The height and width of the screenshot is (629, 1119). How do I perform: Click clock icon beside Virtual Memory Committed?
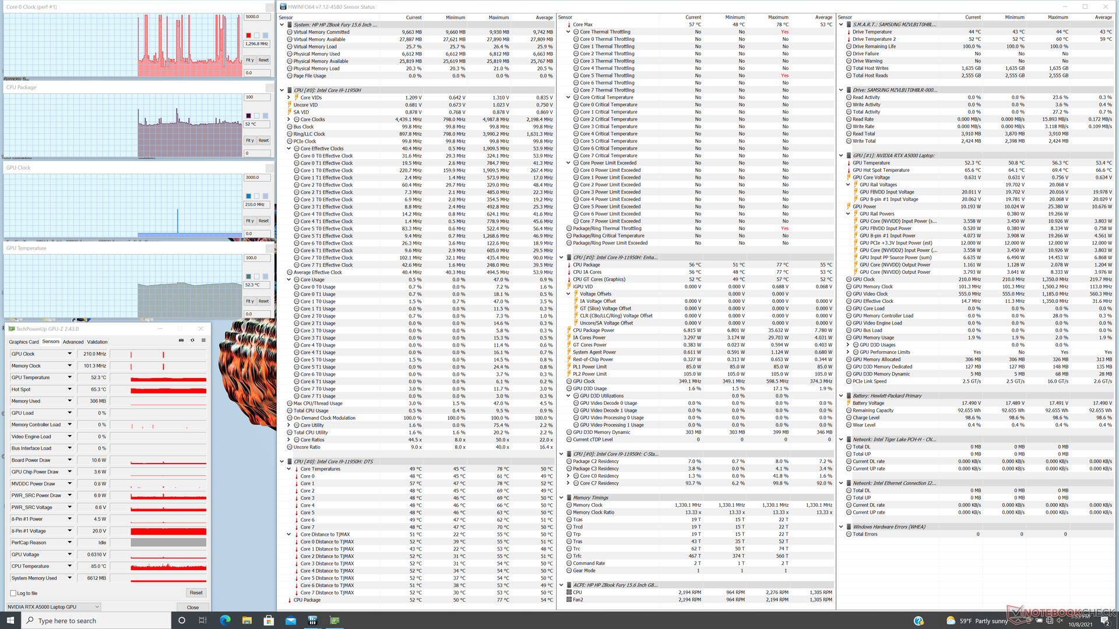[290, 32]
